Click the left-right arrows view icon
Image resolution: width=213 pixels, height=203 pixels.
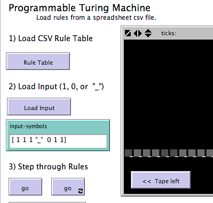(x=138, y=33)
